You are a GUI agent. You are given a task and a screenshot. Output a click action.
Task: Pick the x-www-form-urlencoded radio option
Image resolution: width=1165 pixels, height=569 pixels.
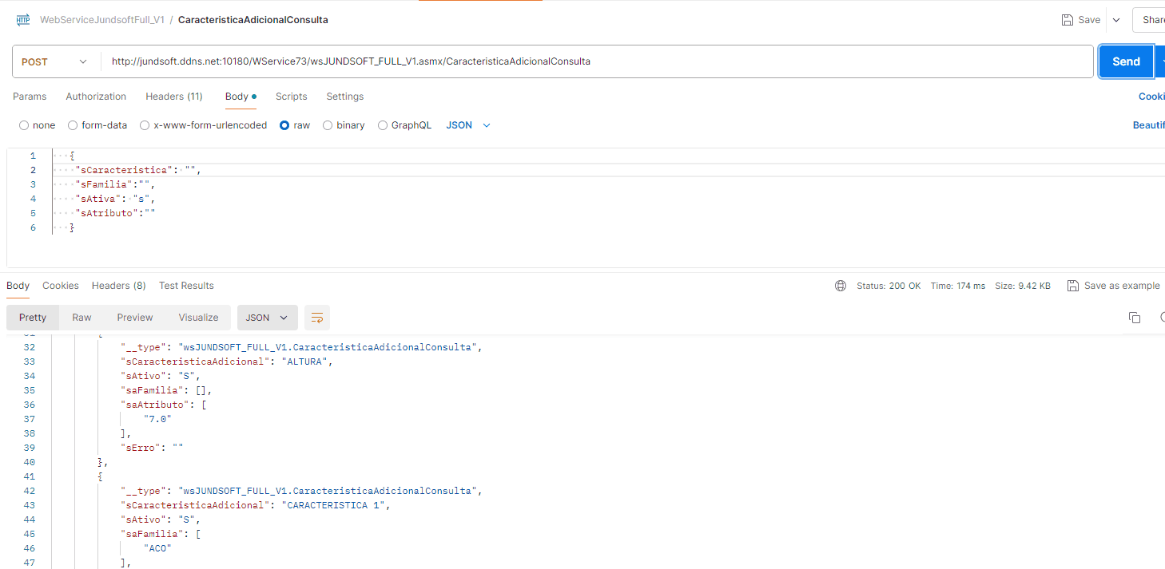click(145, 125)
